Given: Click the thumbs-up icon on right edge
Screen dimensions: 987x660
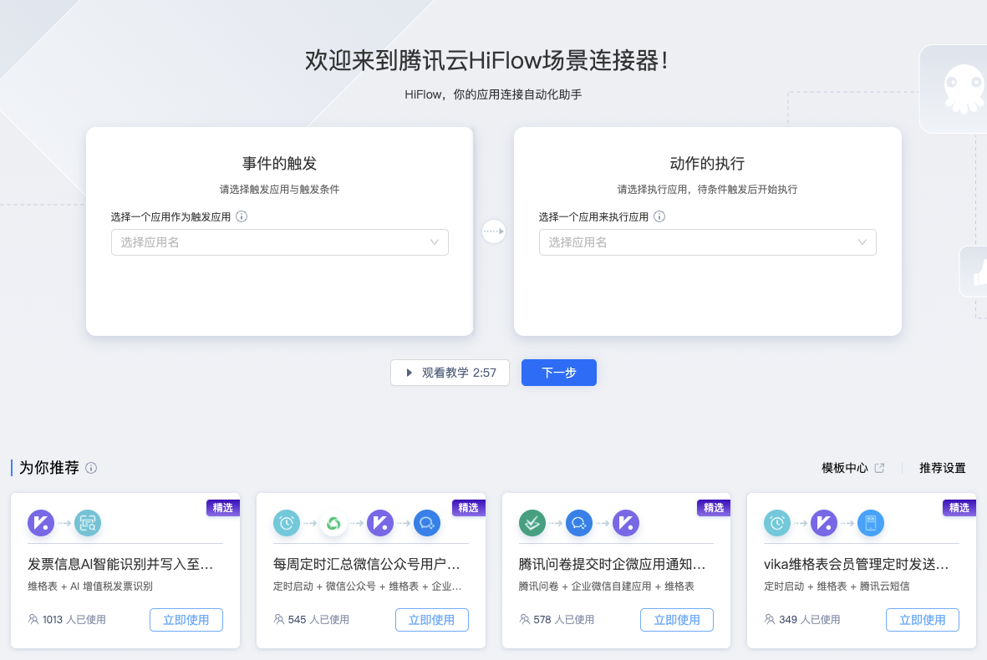Looking at the screenshot, I should coord(978,272).
